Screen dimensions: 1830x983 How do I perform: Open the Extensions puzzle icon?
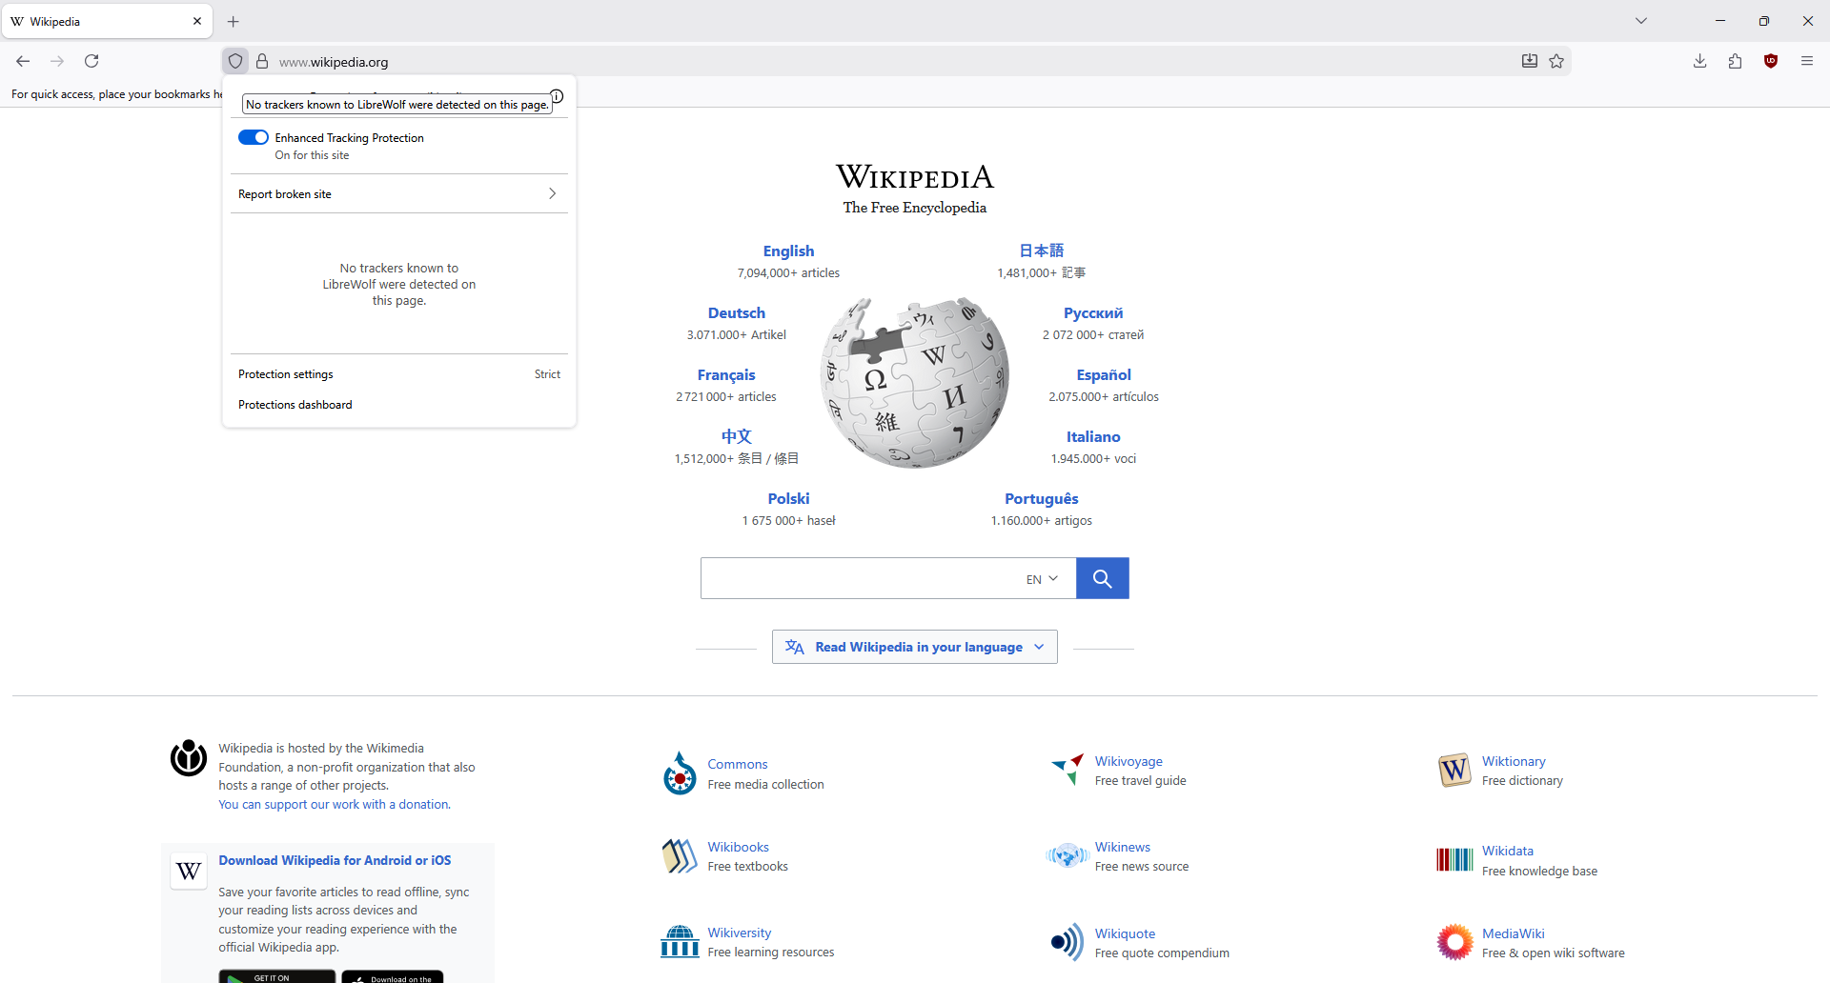coord(1735,61)
